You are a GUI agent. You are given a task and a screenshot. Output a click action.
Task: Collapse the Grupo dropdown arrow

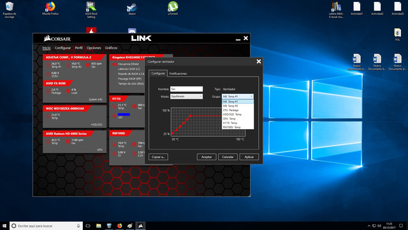(251, 96)
